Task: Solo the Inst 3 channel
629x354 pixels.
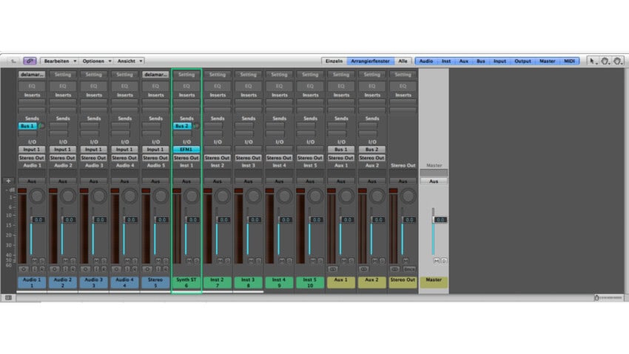Action: [258, 261]
